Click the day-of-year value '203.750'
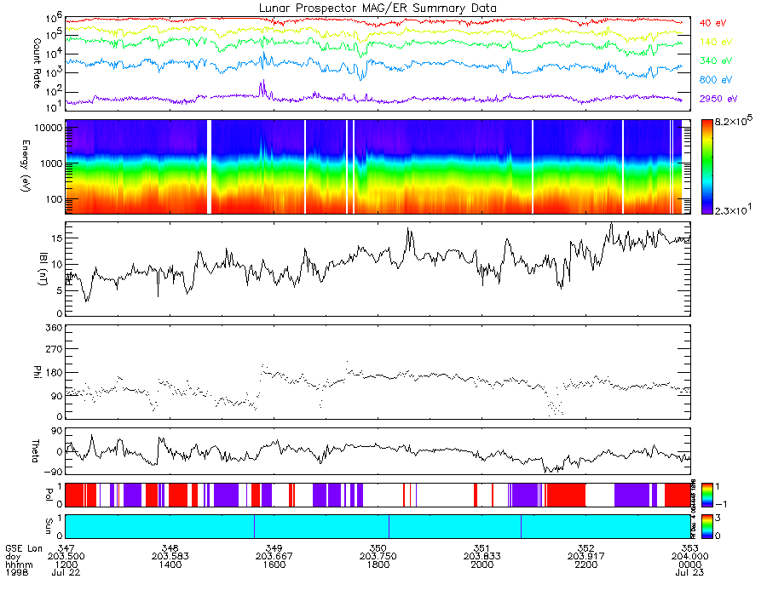 pos(378,557)
